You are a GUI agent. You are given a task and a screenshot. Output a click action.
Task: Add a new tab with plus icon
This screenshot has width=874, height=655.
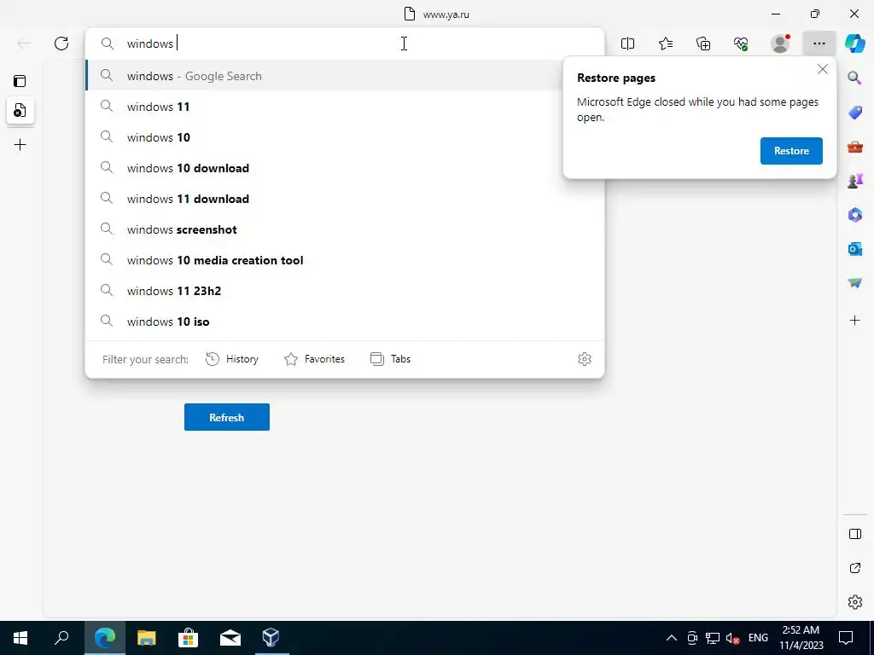pyautogui.click(x=20, y=145)
